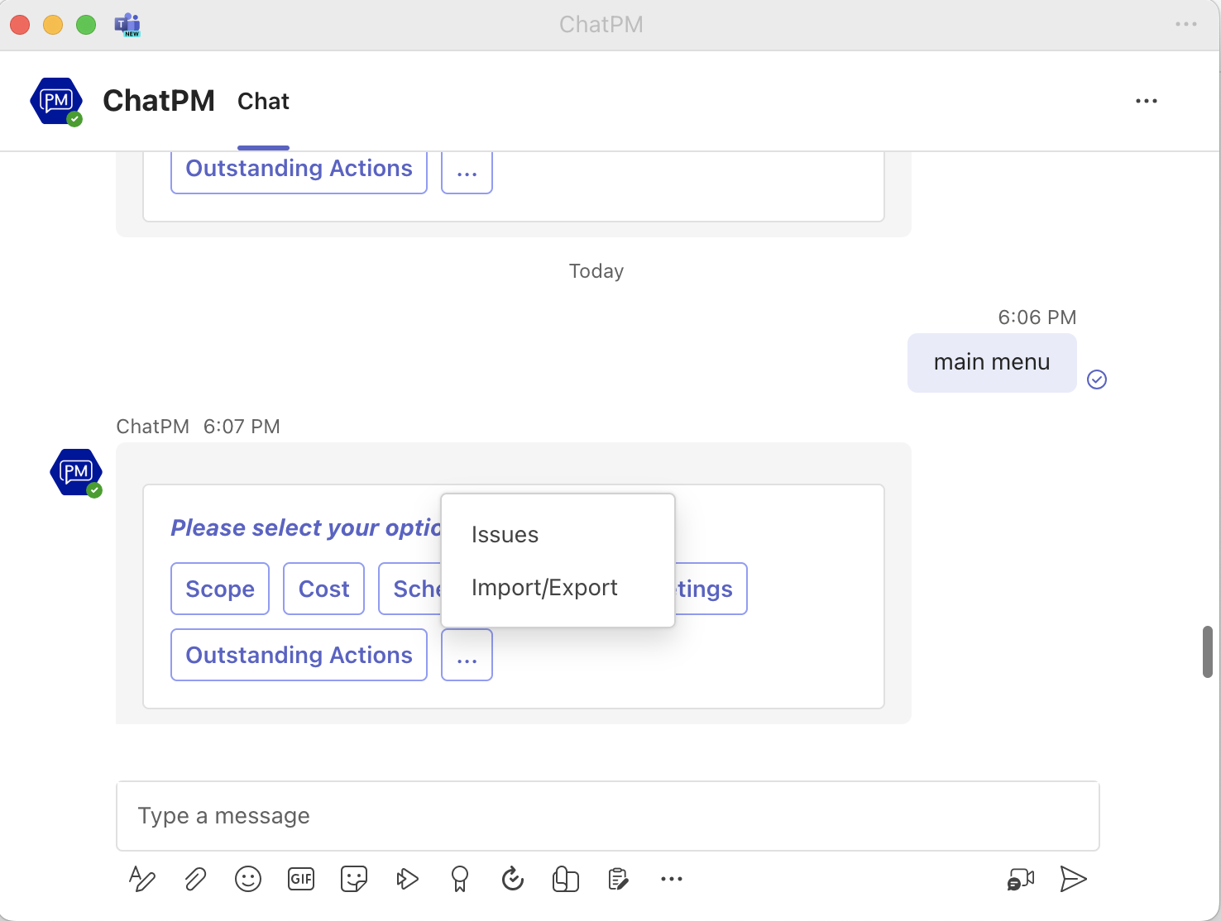
Task: Click Outstanding Actions in the earlier card
Action: (299, 171)
